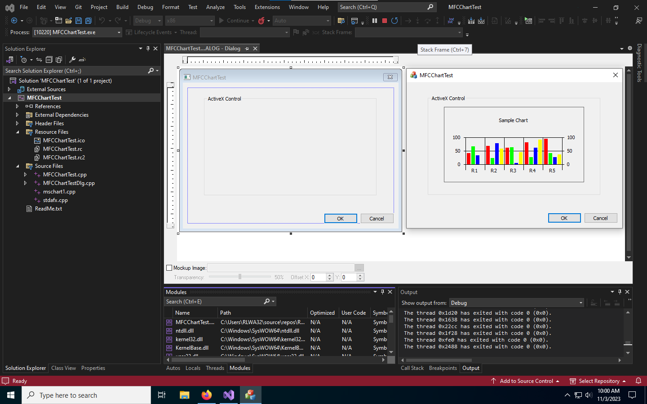Collapse All in Solution Explorer toolbar
The height and width of the screenshot is (404, 647).
(x=49, y=60)
